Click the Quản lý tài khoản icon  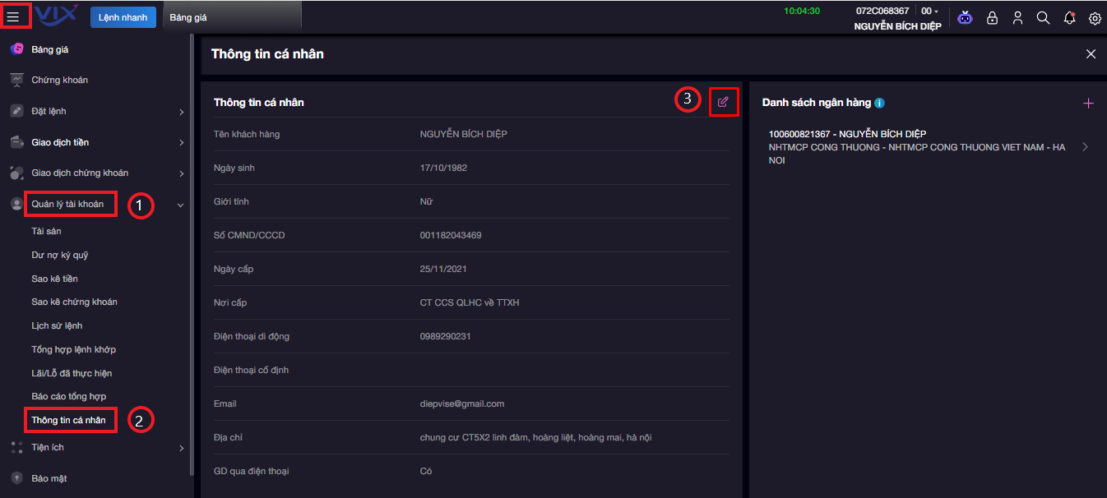point(16,204)
